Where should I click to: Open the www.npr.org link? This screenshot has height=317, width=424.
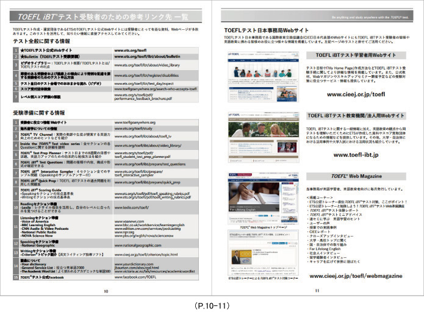pyautogui.click(x=124, y=232)
